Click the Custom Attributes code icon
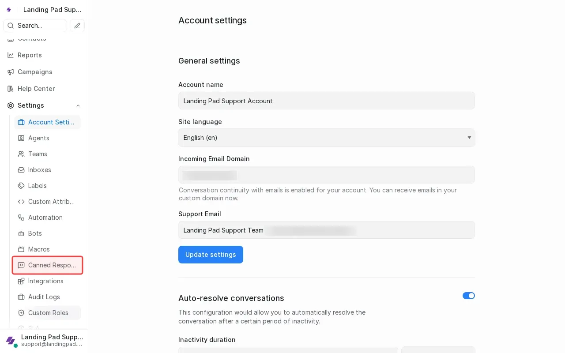This screenshot has height=353, width=565. 21,202
